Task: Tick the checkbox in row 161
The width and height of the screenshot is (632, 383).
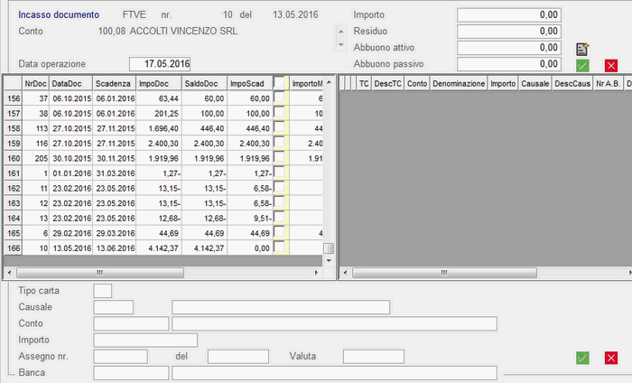Action: (279, 173)
